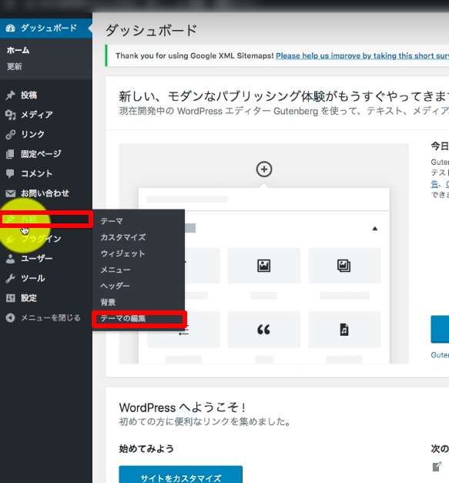Viewport: 449px width, 483px height.
Task: Select the gallery block icon in Gutenberg preview
Action: [344, 266]
